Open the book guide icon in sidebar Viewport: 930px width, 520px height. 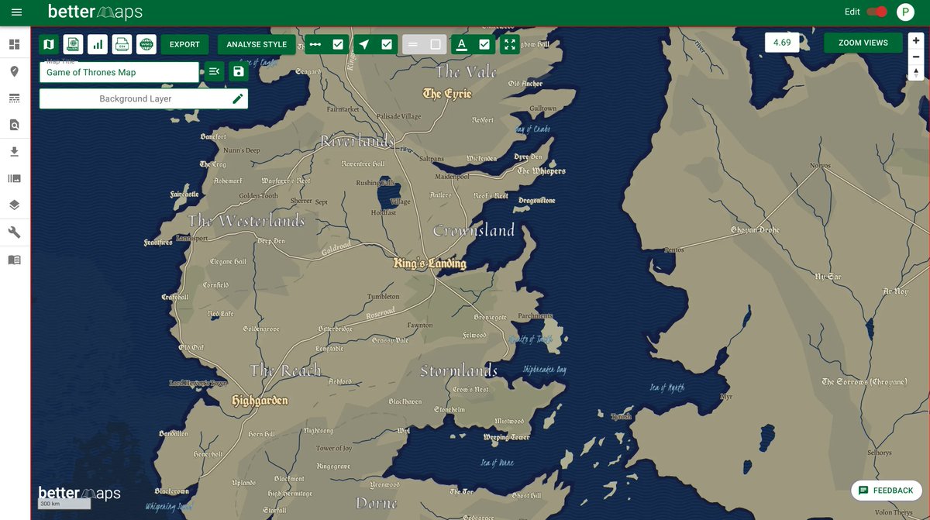[x=14, y=260]
